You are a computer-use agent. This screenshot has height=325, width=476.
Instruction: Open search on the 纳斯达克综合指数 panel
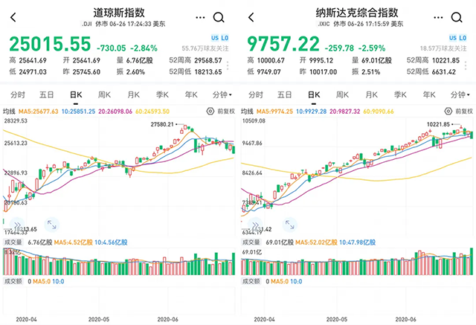(x=457, y=18)
